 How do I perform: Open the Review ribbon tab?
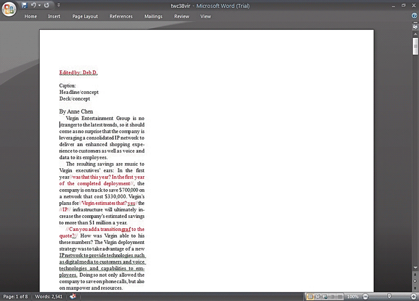click(182, 16)
